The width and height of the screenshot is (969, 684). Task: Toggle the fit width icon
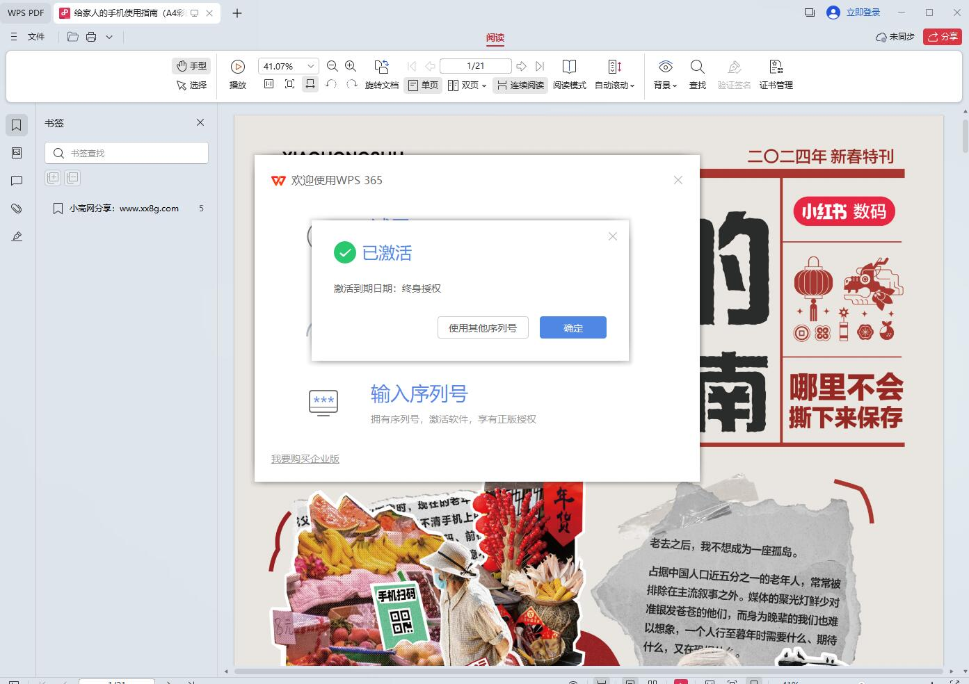[x=310, y=84]
